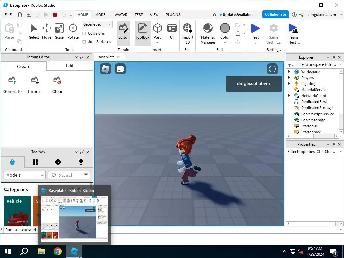The width and height of the screenshot is (344, 258).
Task: Click the Update Available notice
Action: click(x=236, y=15)
